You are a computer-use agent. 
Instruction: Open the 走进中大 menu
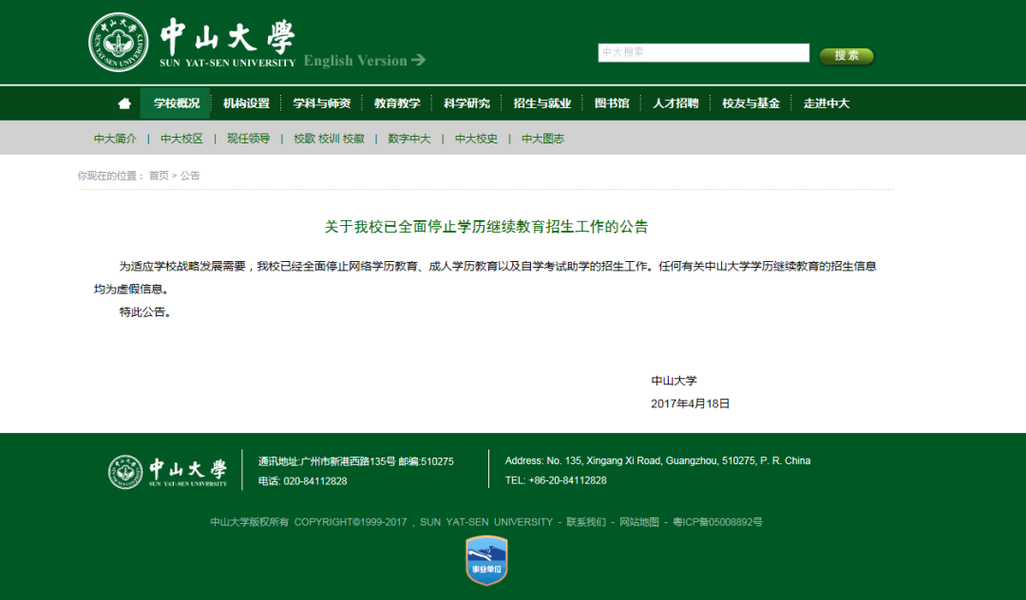tap(826, 103)
